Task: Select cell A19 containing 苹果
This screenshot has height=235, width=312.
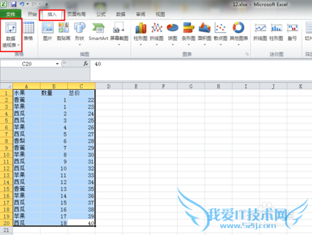Action: coord(26,216)
